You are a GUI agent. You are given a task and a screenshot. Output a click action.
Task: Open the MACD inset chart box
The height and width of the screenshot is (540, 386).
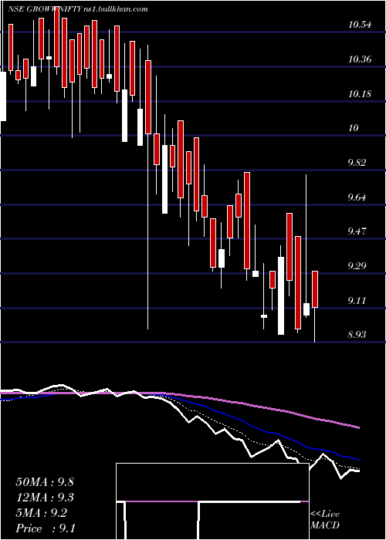pos(212,501)
